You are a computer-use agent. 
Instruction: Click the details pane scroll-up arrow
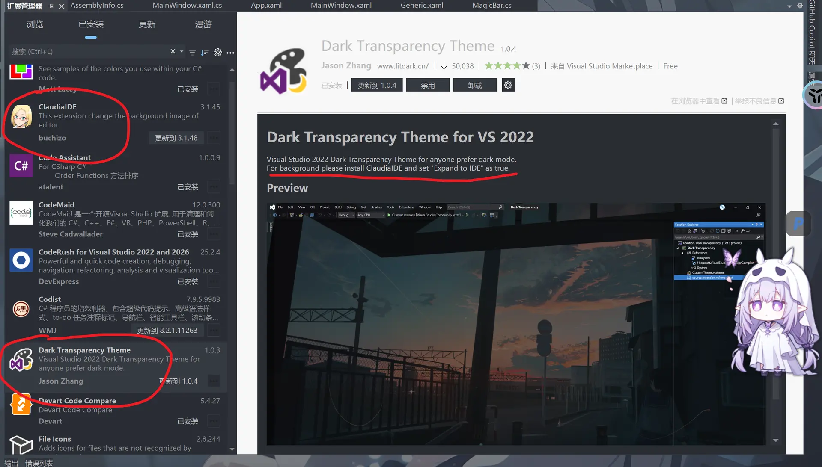tap(776, 124)
